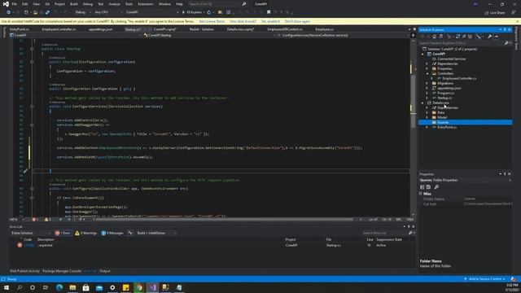Switch to the appsettings.json tab

click(101, 29)
